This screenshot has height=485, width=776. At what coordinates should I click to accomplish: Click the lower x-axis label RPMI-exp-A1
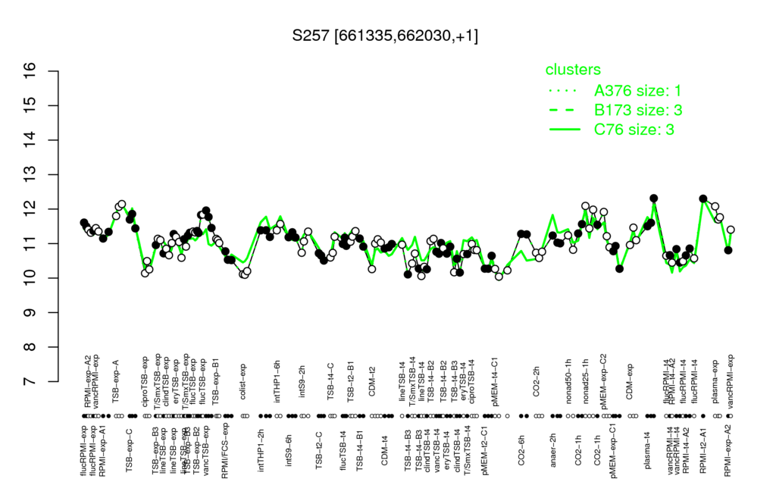pos(102,450)
